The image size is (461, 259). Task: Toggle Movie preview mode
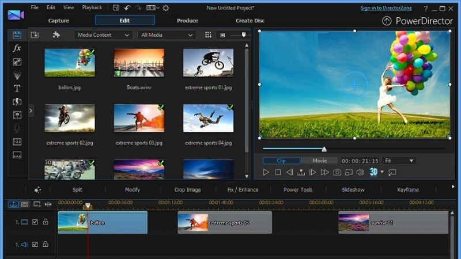(320, 161)
